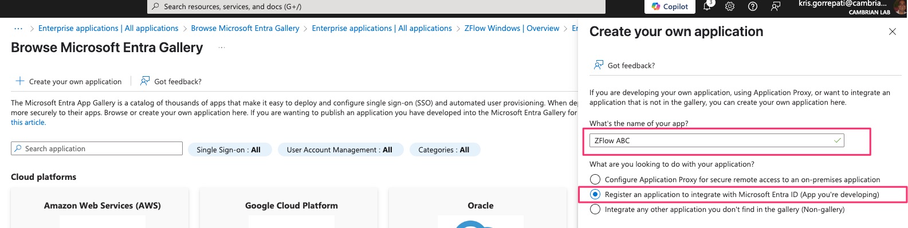
Task: Go to second Enterprise applications breadcrumb
Action: pos(382,28)
